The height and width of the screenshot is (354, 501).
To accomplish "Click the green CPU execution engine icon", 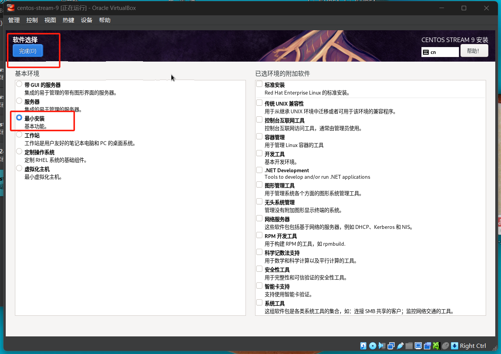I will tap(436, 346).
